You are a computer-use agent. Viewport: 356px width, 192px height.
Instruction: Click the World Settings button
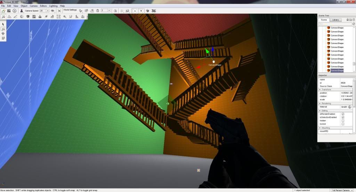[70, 10]
